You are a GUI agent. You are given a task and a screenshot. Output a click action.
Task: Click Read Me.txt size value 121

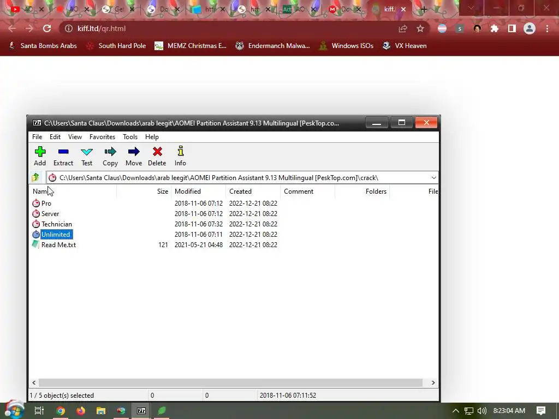tap(163, 245)
